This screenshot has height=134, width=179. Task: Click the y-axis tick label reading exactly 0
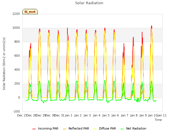[19, 97]
